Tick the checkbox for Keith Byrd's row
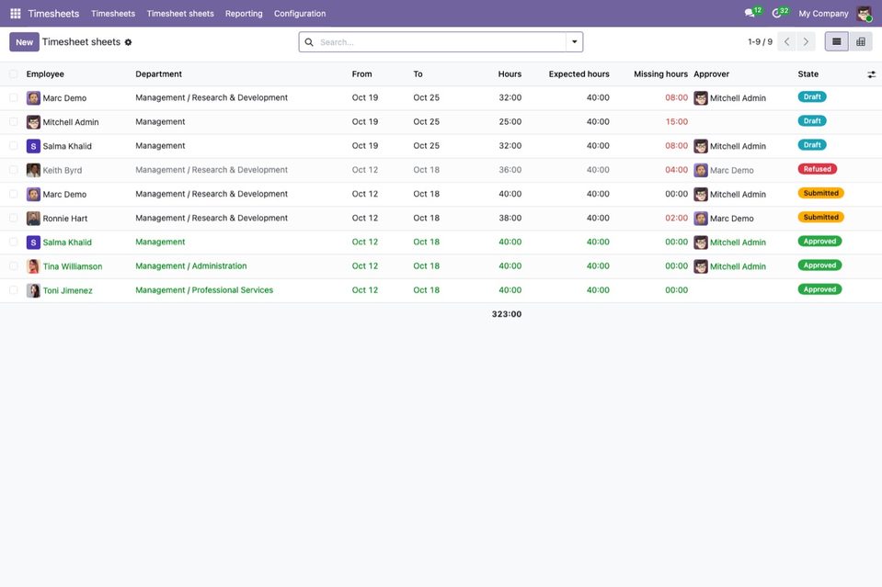 coord(14,170)
